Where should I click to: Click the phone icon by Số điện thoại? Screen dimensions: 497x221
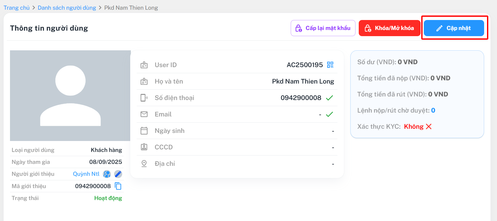(144, 98)
